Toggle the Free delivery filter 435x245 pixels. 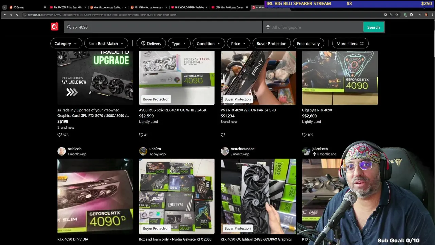pyautogui.click(x=308, y=43)
